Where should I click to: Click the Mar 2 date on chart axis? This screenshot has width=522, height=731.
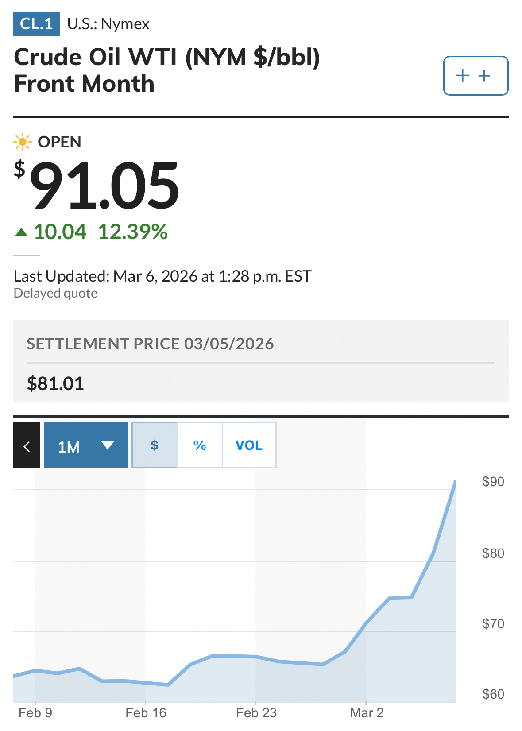[x=367, y=713]
